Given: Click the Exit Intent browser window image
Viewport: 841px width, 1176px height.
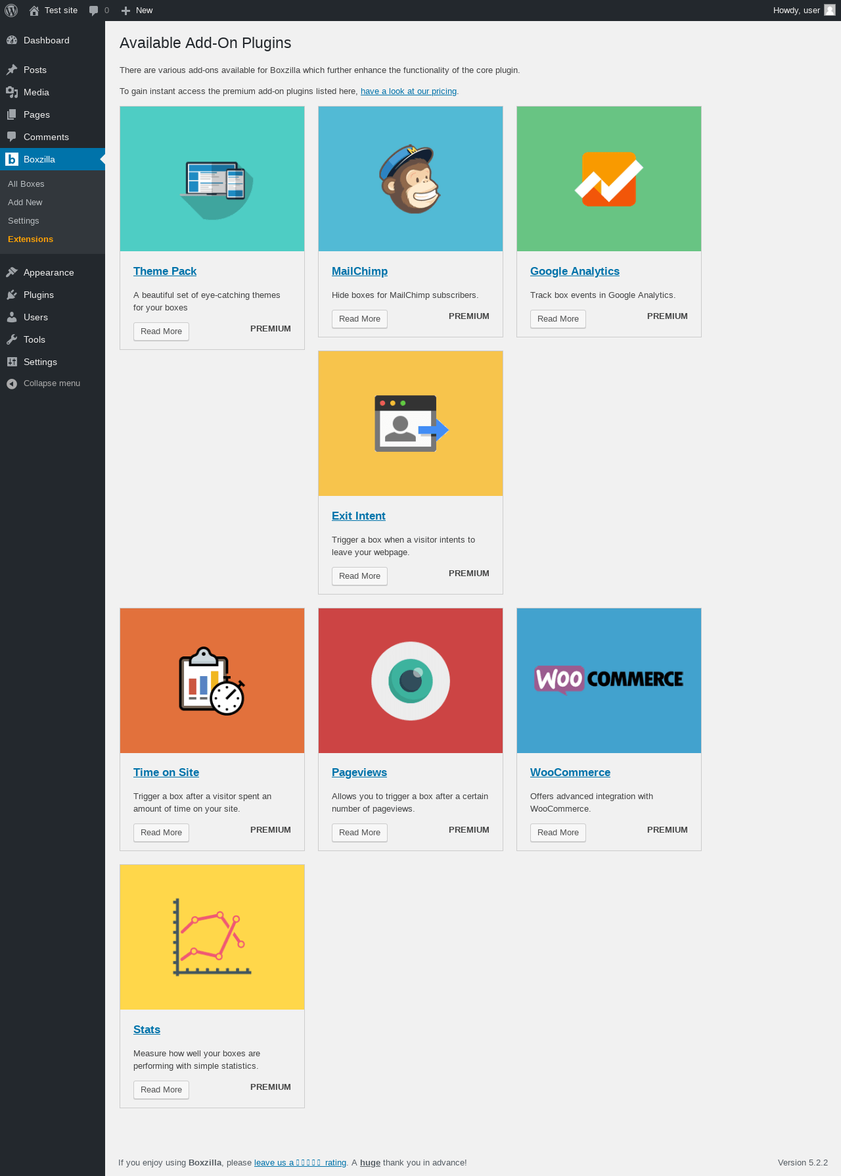Looking at the screenshot, I should (x=411, y=424).
